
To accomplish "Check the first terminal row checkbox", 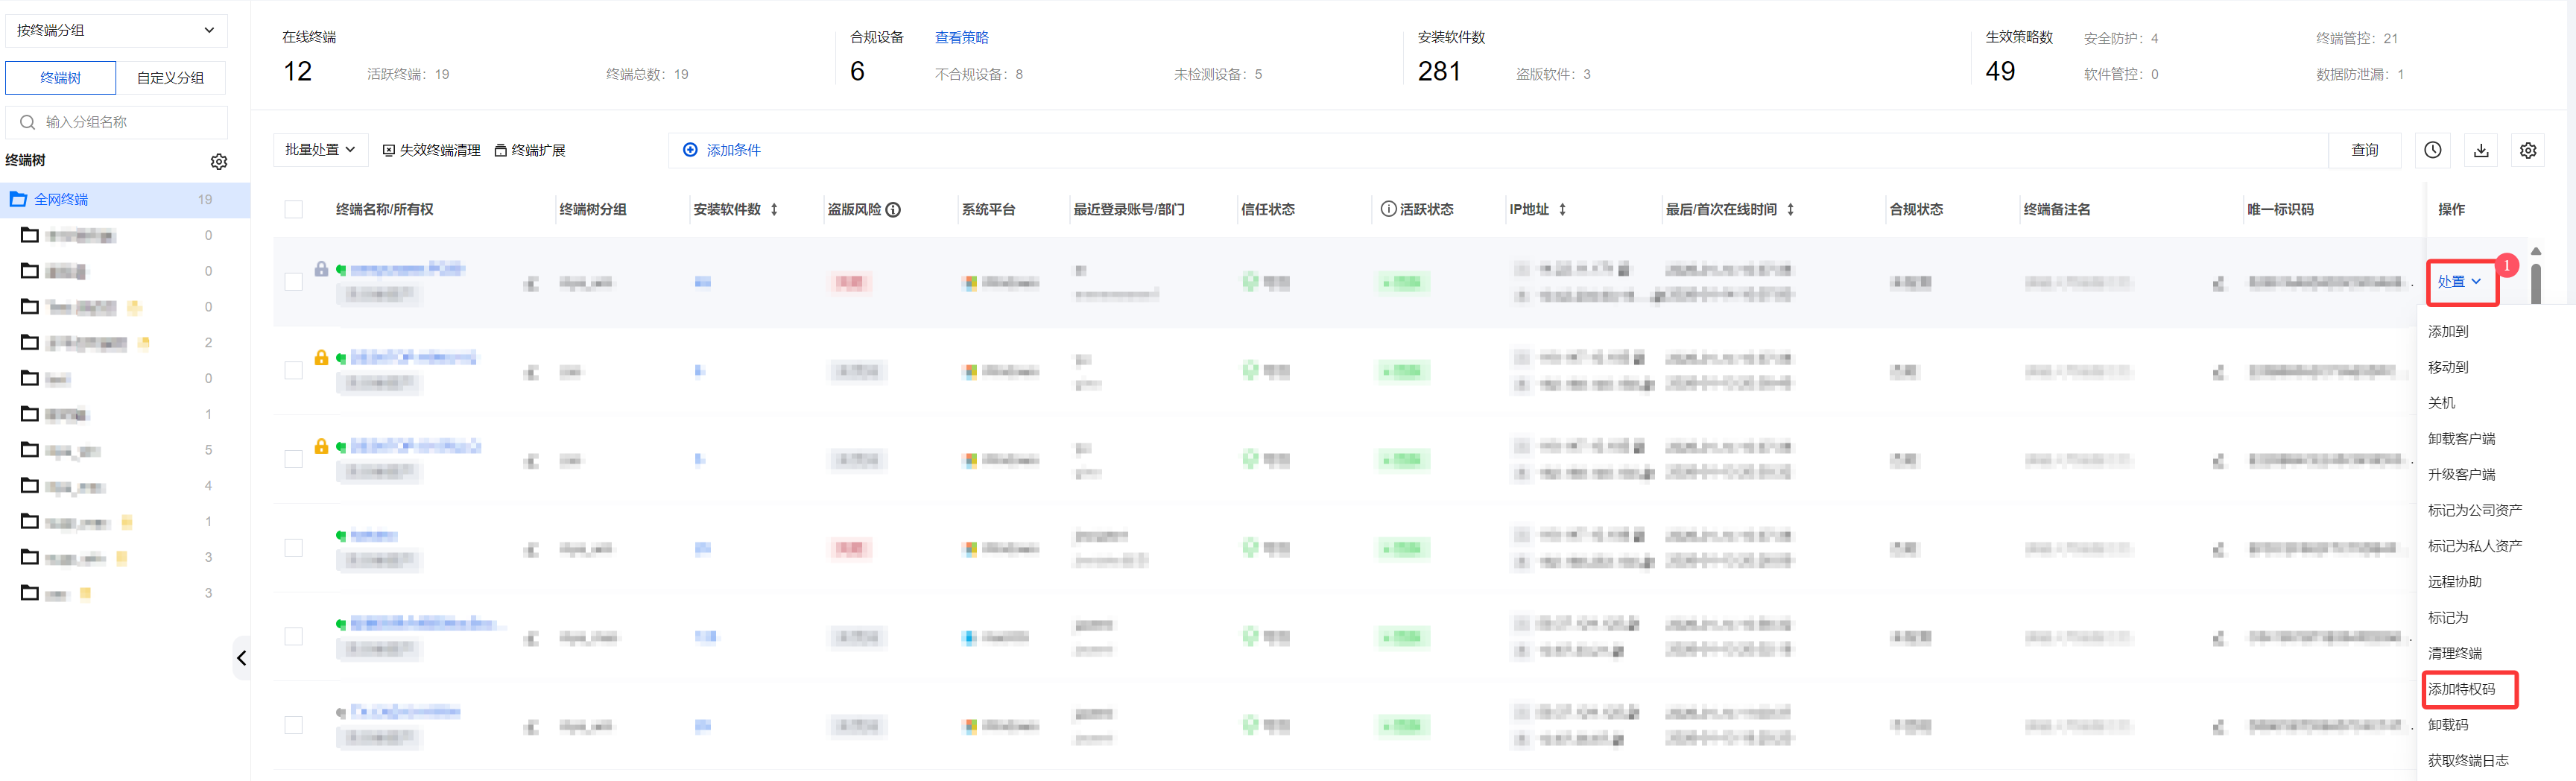I will [x=293, y=282].
